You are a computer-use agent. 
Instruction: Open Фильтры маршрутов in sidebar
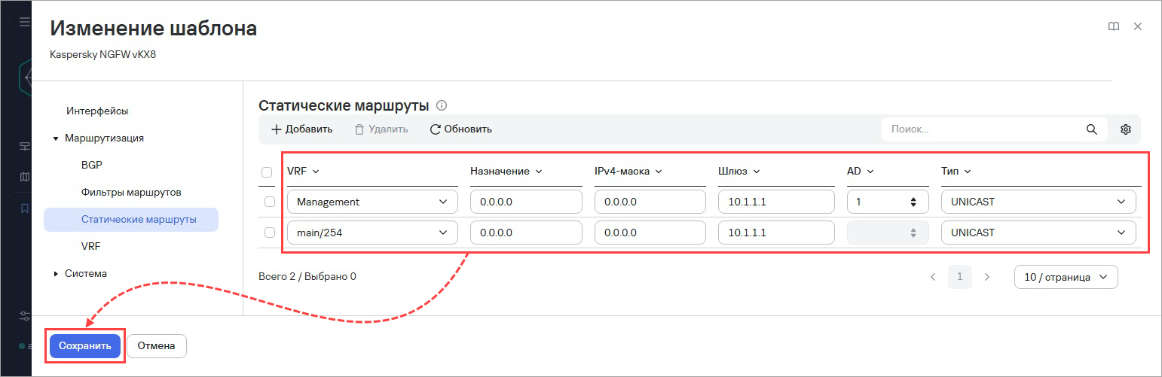pos(131,192)
